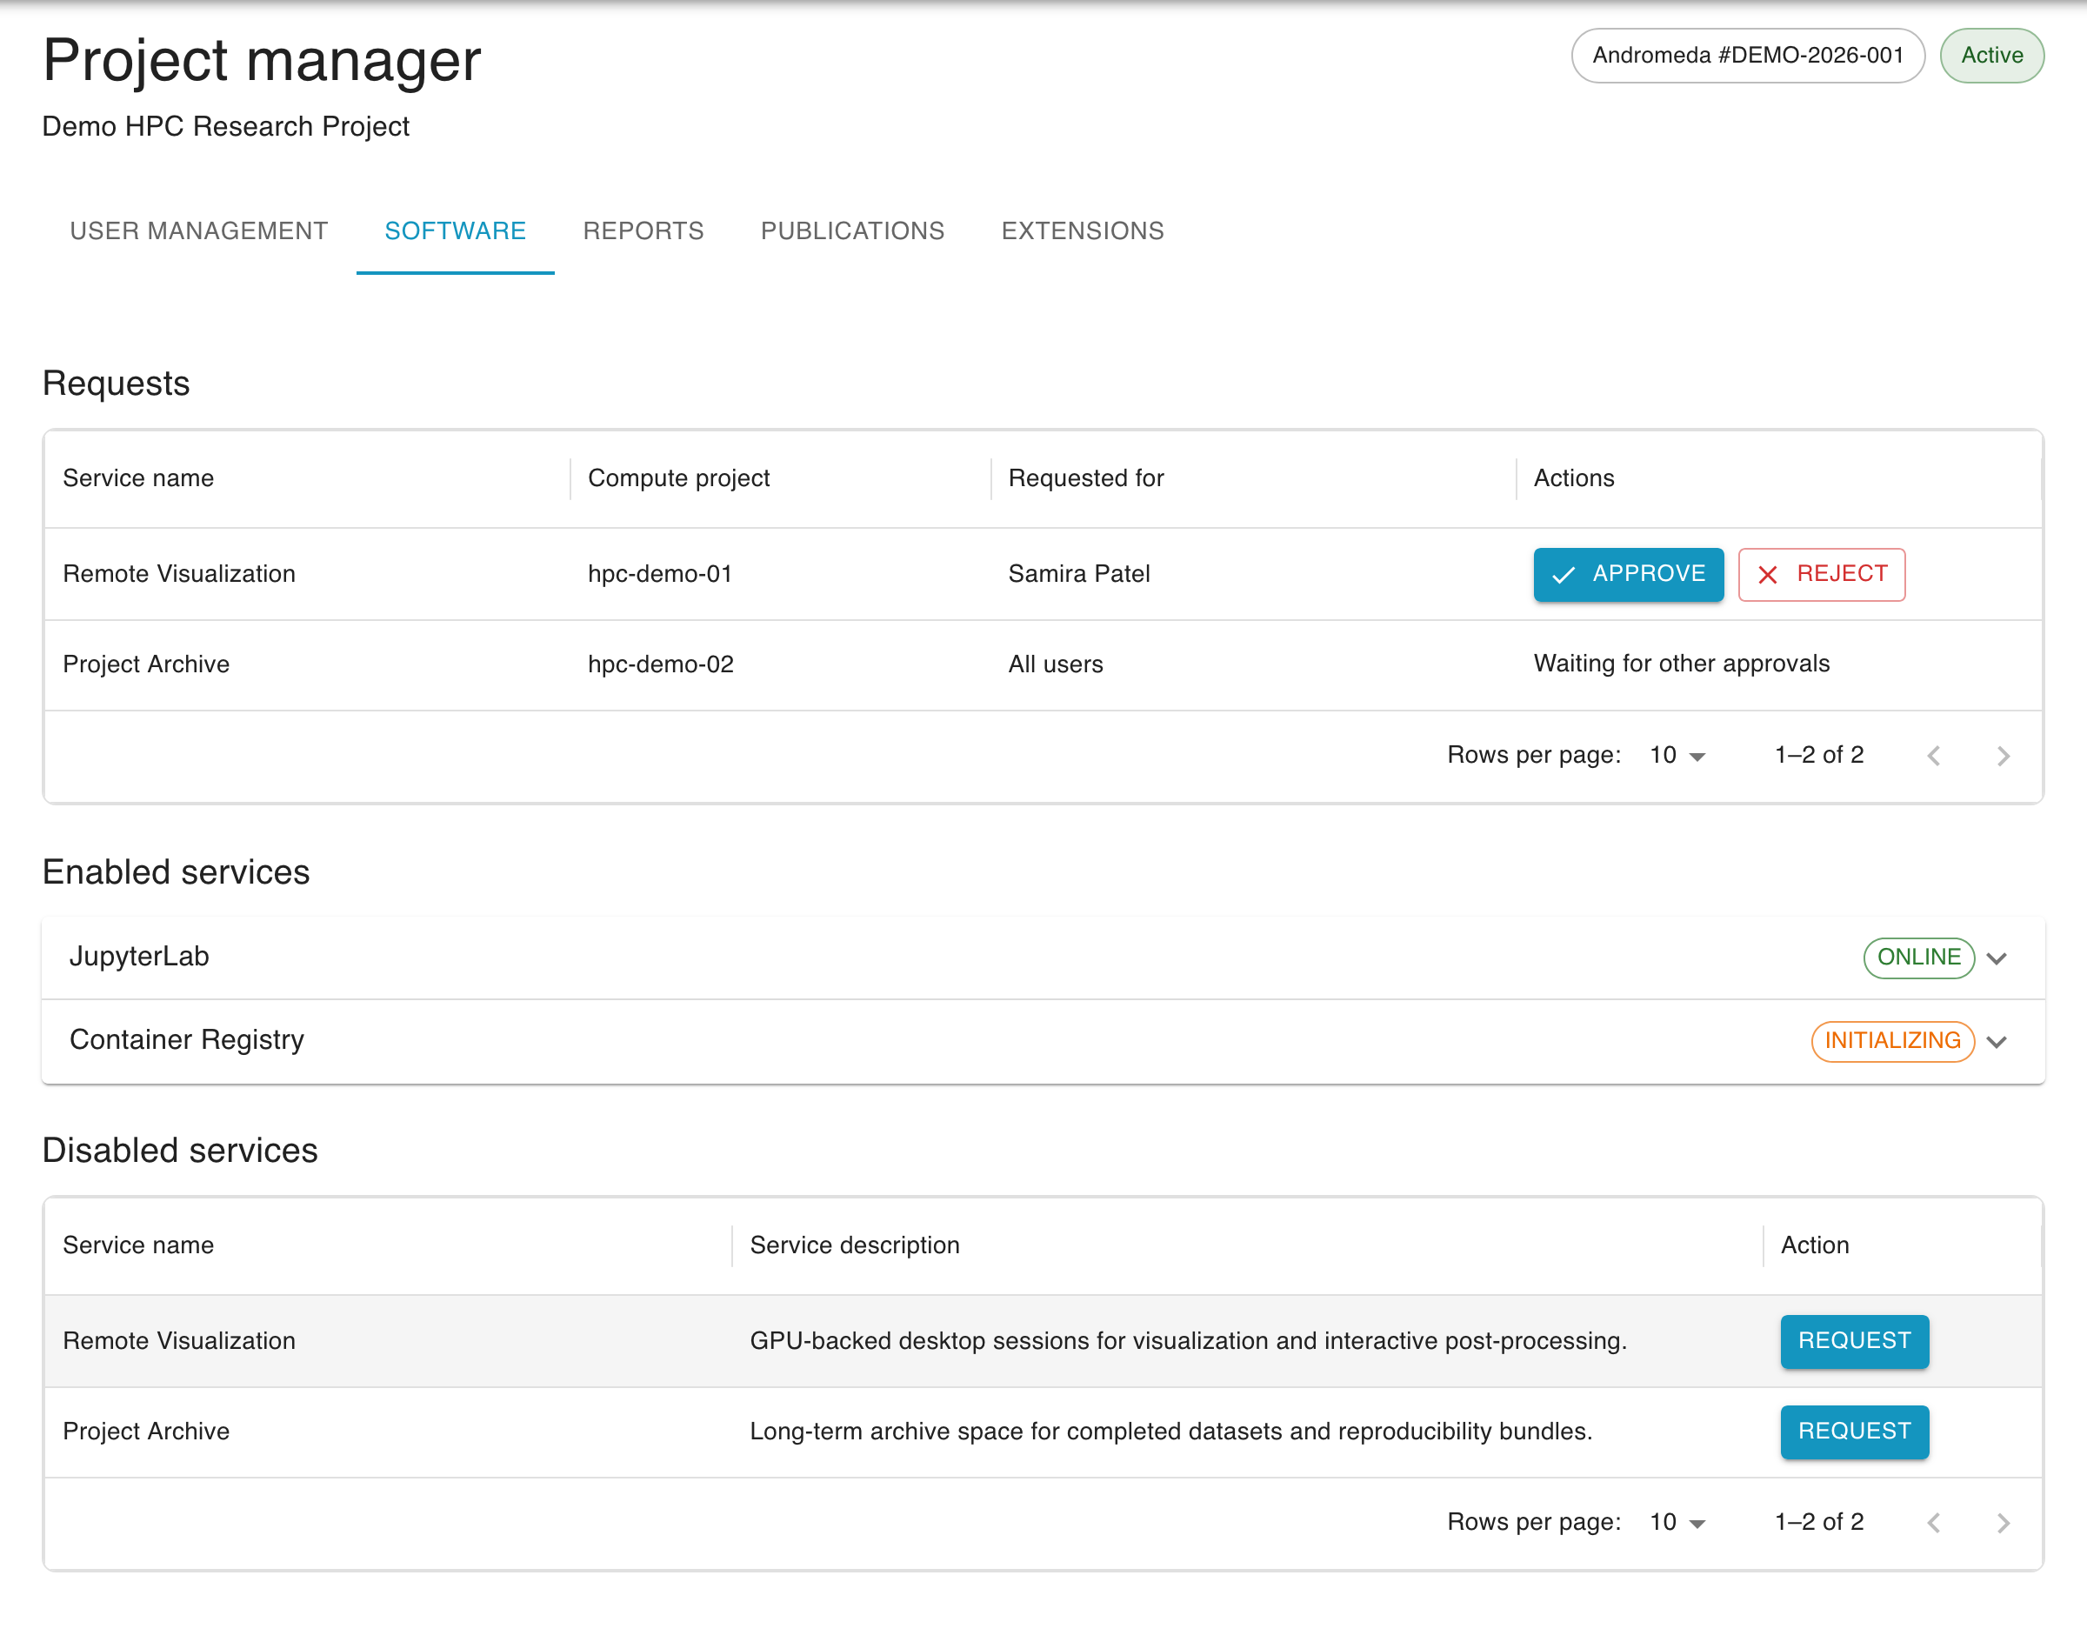The height and width of the screenshot is (1642, 2087).
Task: Open Disabled services rows per page dropdown
Action: pyautogui.click(x=1677, y=1522)
